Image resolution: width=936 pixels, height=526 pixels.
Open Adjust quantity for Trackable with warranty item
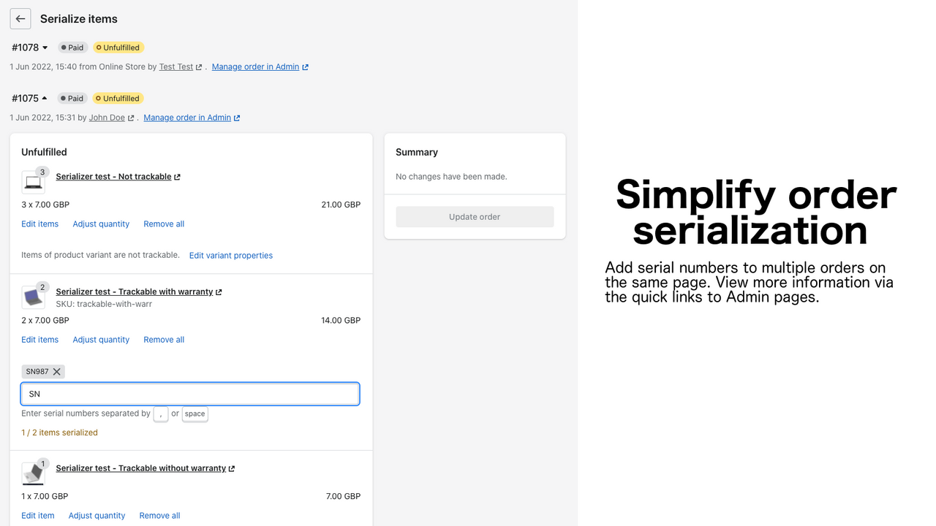(100, 339)
